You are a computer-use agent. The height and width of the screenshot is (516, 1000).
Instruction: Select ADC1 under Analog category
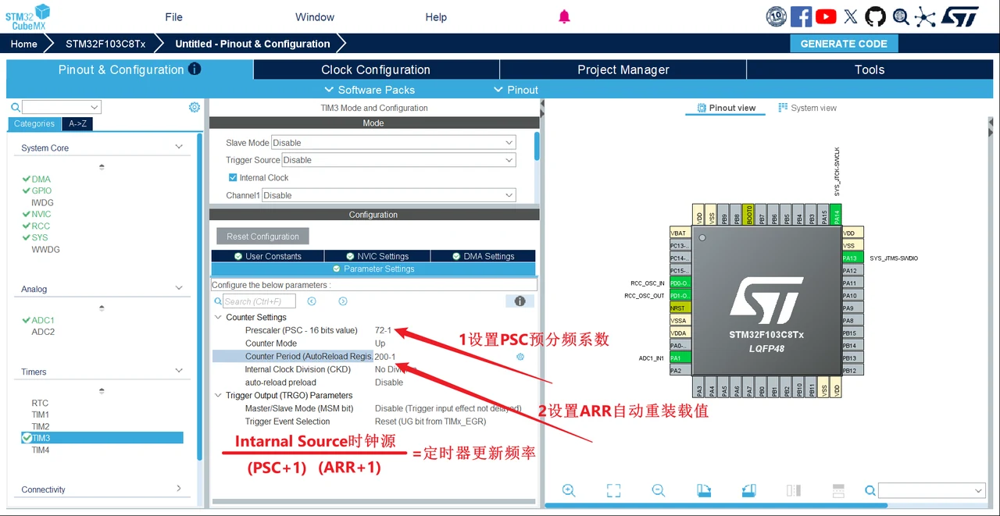43,320
